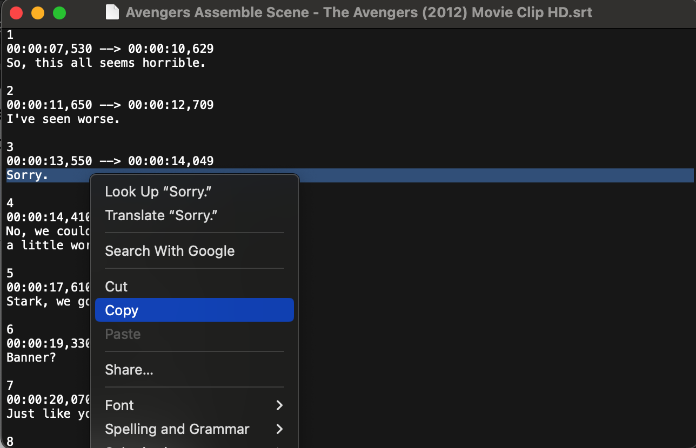Screen dimensions: 696x448
Task: Expand the Font submenu arrow
Action: click(x=279, y=405)
